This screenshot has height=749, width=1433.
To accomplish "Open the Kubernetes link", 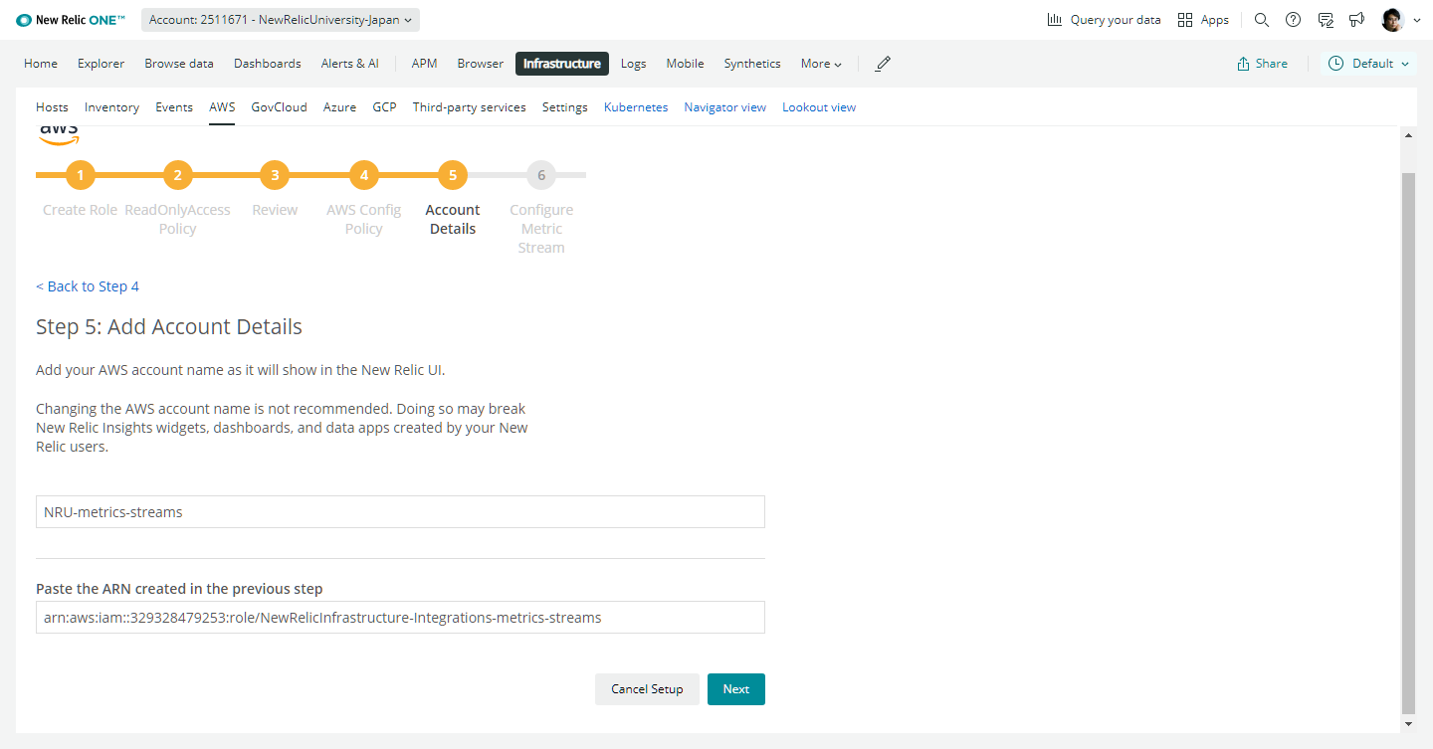I will [636, 107].
